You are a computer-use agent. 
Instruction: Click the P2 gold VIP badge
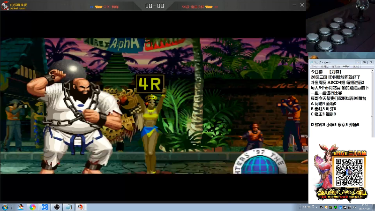[209, 7]
